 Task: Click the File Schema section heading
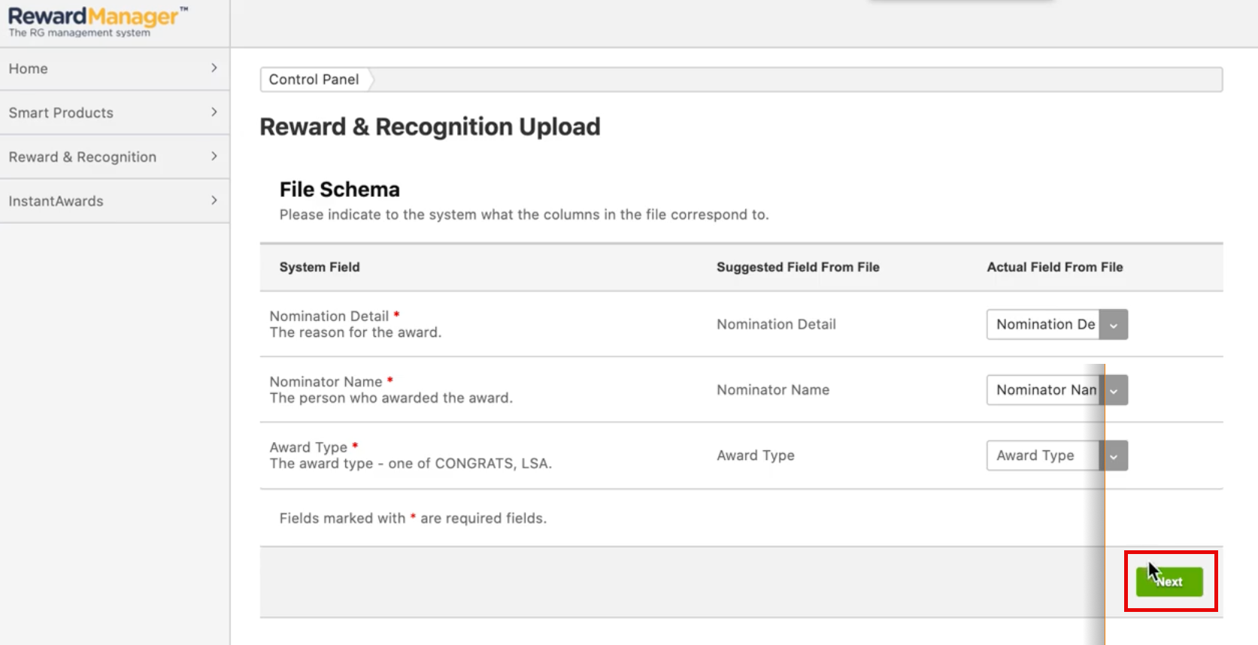coord(340,189)
